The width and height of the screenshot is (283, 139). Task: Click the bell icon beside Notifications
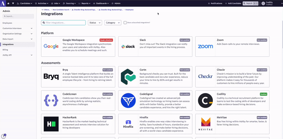(209, 4)
